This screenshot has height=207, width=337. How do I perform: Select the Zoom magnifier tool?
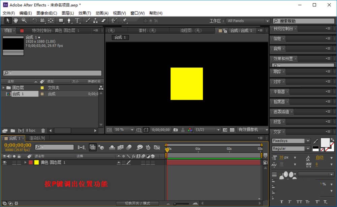pyautogui.click(x=24, y=21)
